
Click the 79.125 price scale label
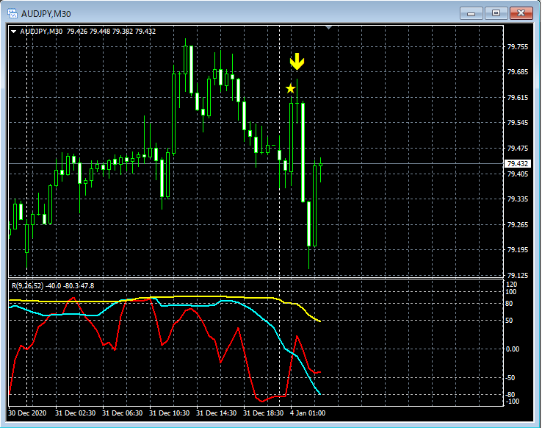coord(518,276)
